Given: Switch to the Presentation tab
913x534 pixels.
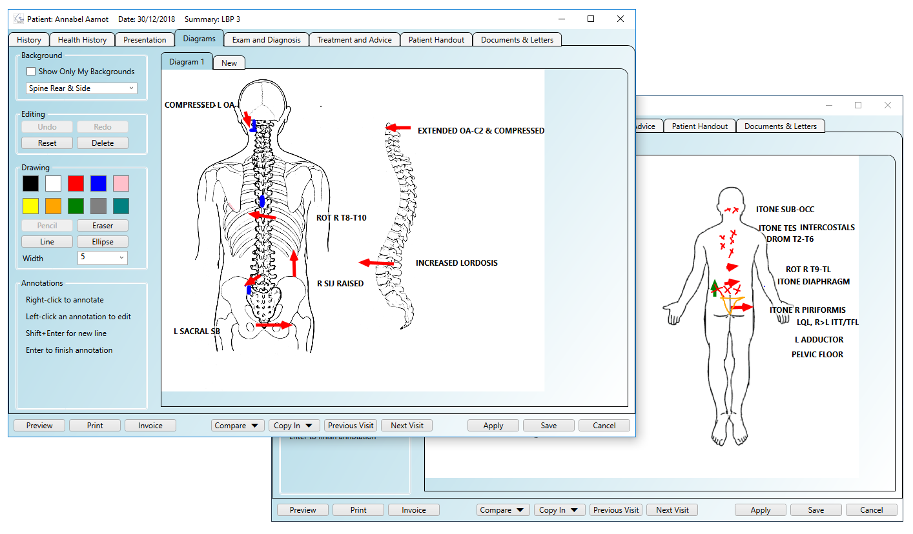Looking at the screenshot, I should point(145,39).
